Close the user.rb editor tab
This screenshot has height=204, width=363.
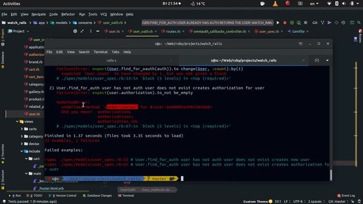[123, 32]
